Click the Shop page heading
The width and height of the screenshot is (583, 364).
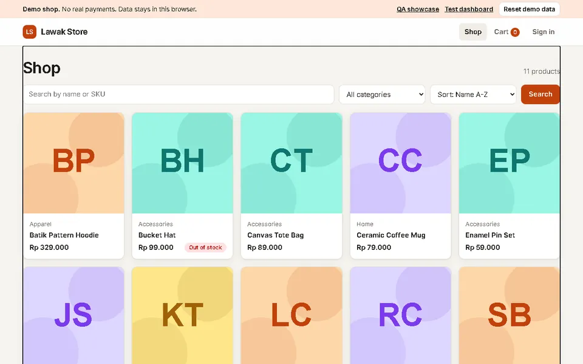point(42,69)
